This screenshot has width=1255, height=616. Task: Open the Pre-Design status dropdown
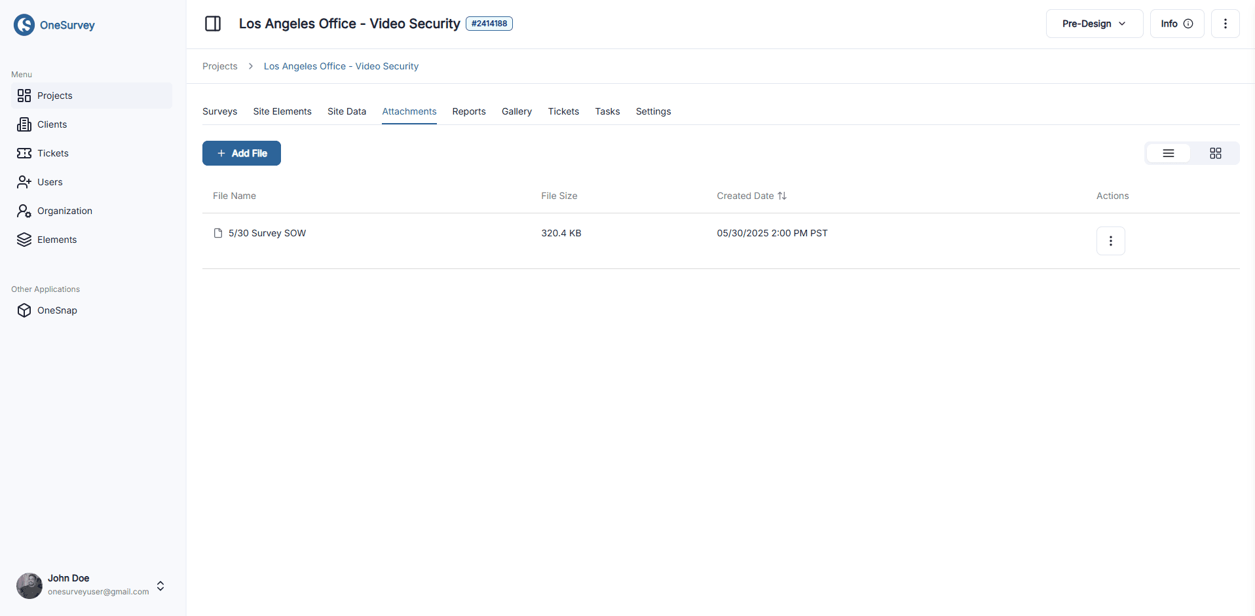[1093, 24]
